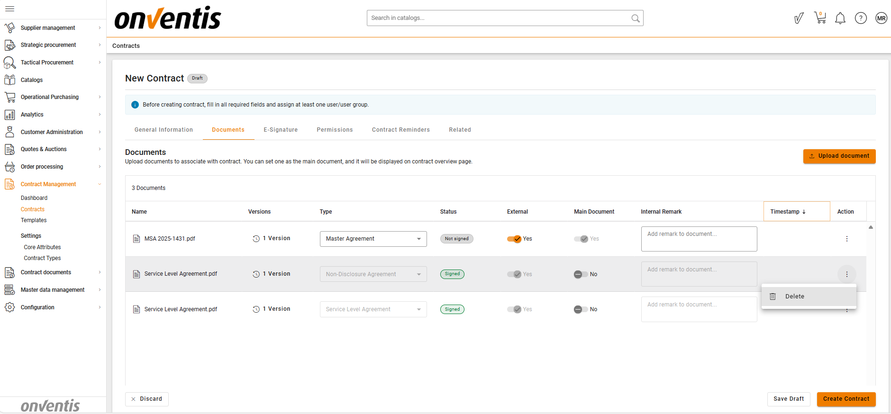
Task: Toggle External switch for MSA 2025-1431.pdf
Action: [514, 239]
